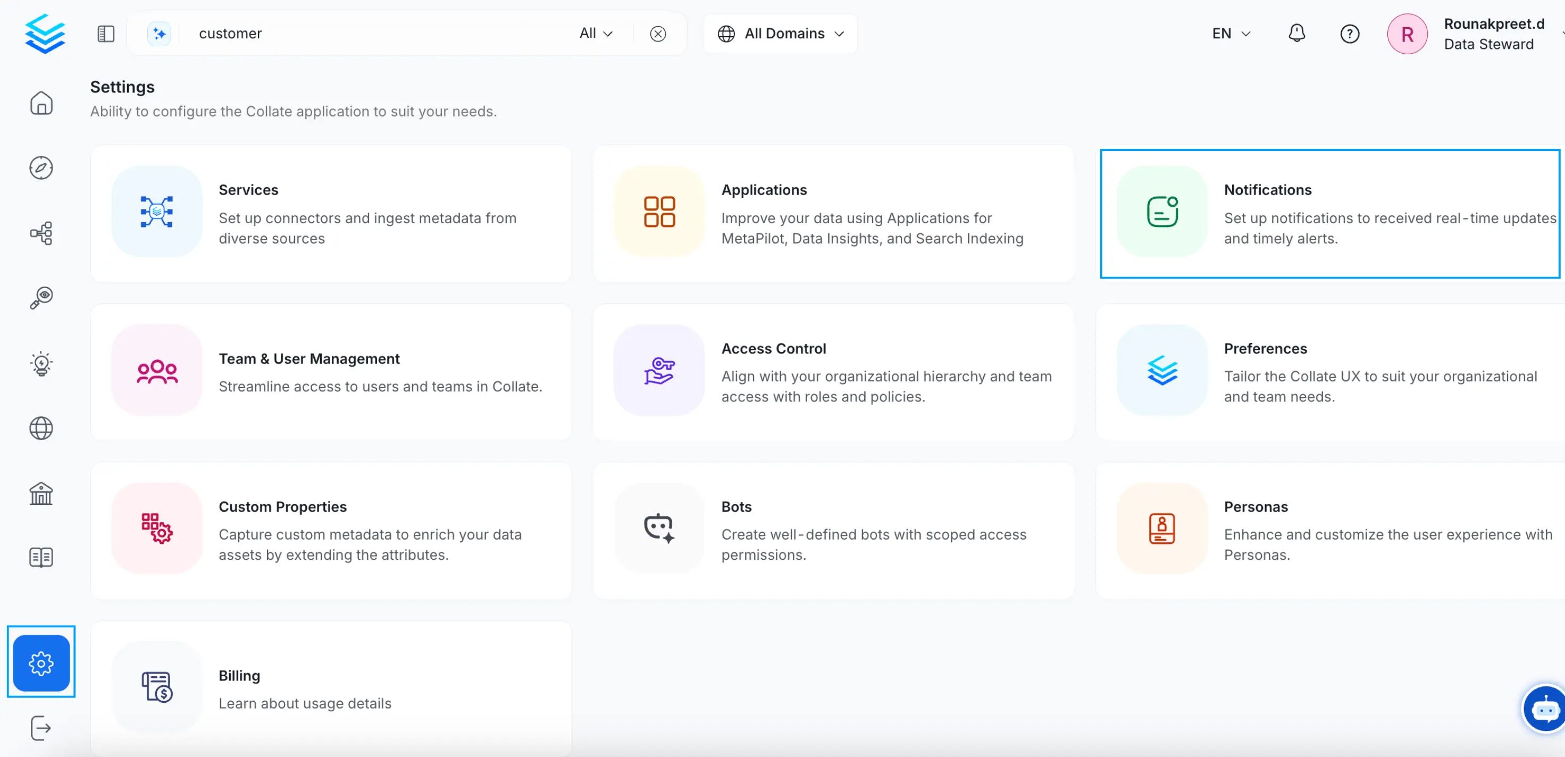Expand the EN language selector

coord(1231,33)
